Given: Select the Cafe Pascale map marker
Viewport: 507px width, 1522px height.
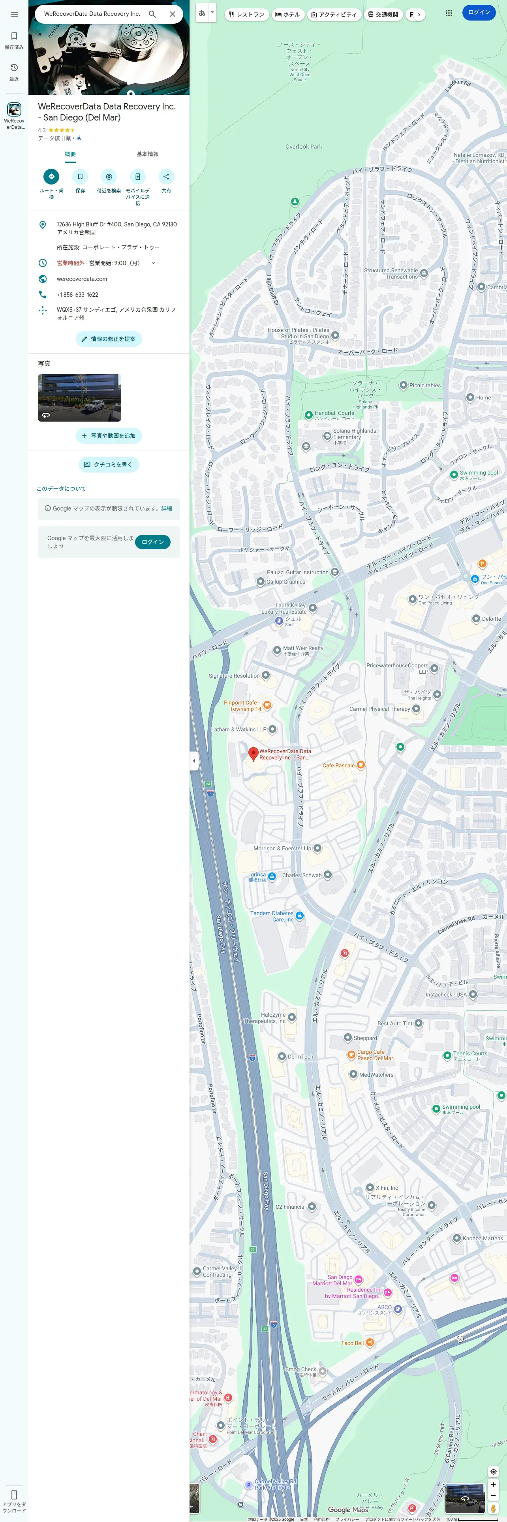Looking at the screenshot, I should pos(361,765).
